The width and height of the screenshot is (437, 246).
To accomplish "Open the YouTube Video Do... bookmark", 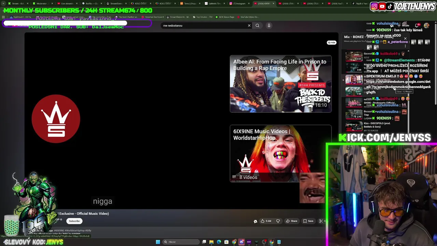I will point(248,17).
